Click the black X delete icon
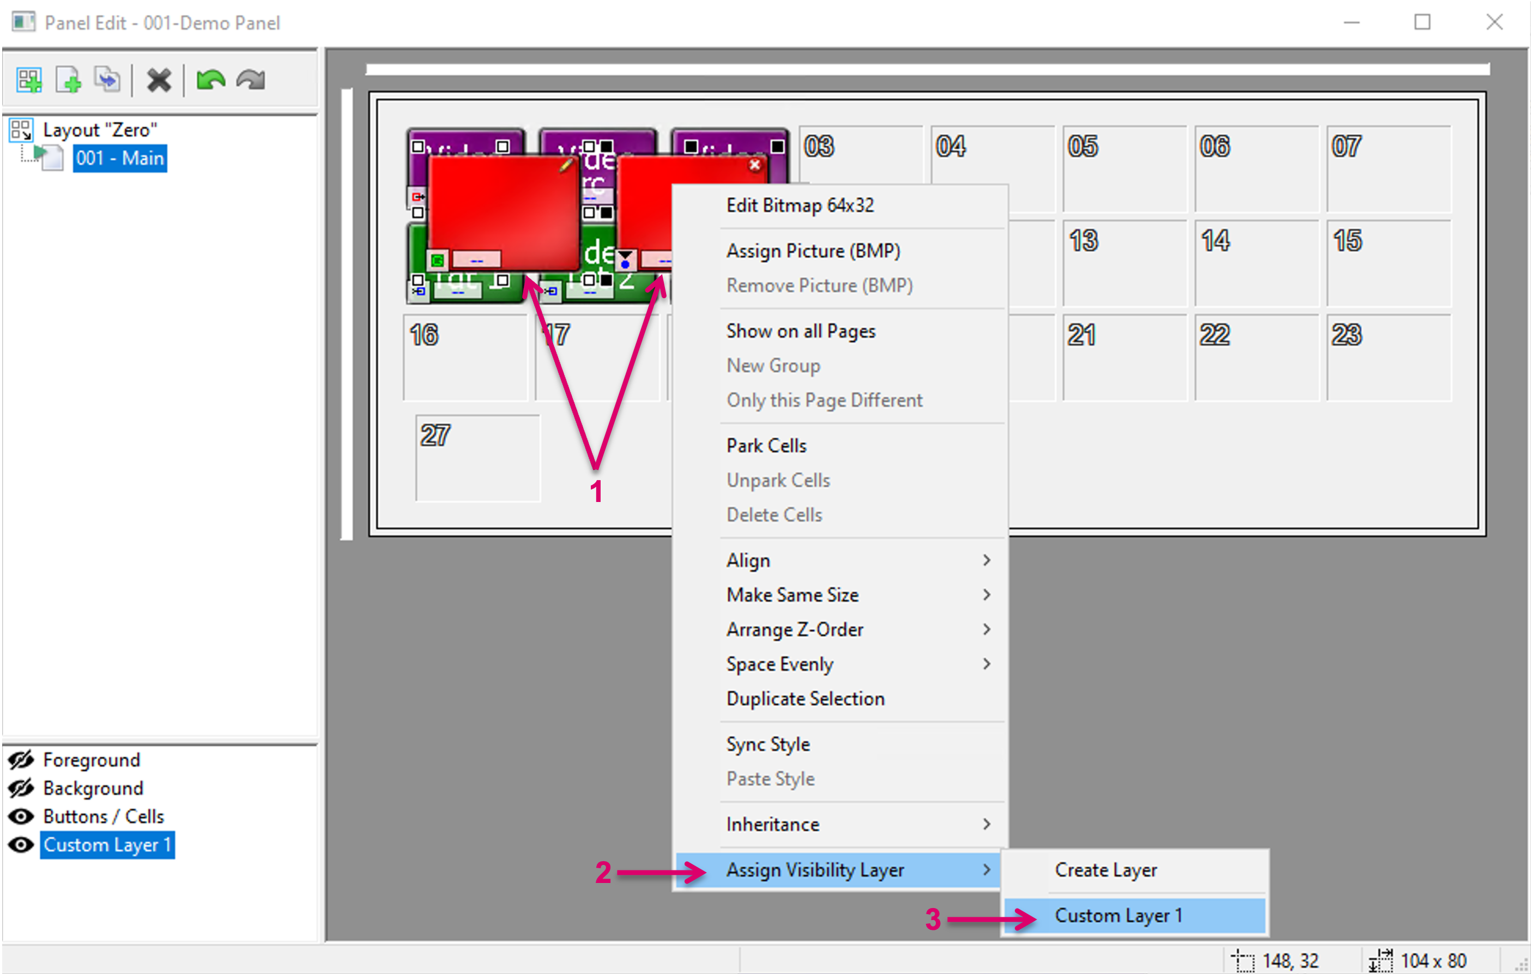Viewport: 1531px width, 974px height. [159, 80]
